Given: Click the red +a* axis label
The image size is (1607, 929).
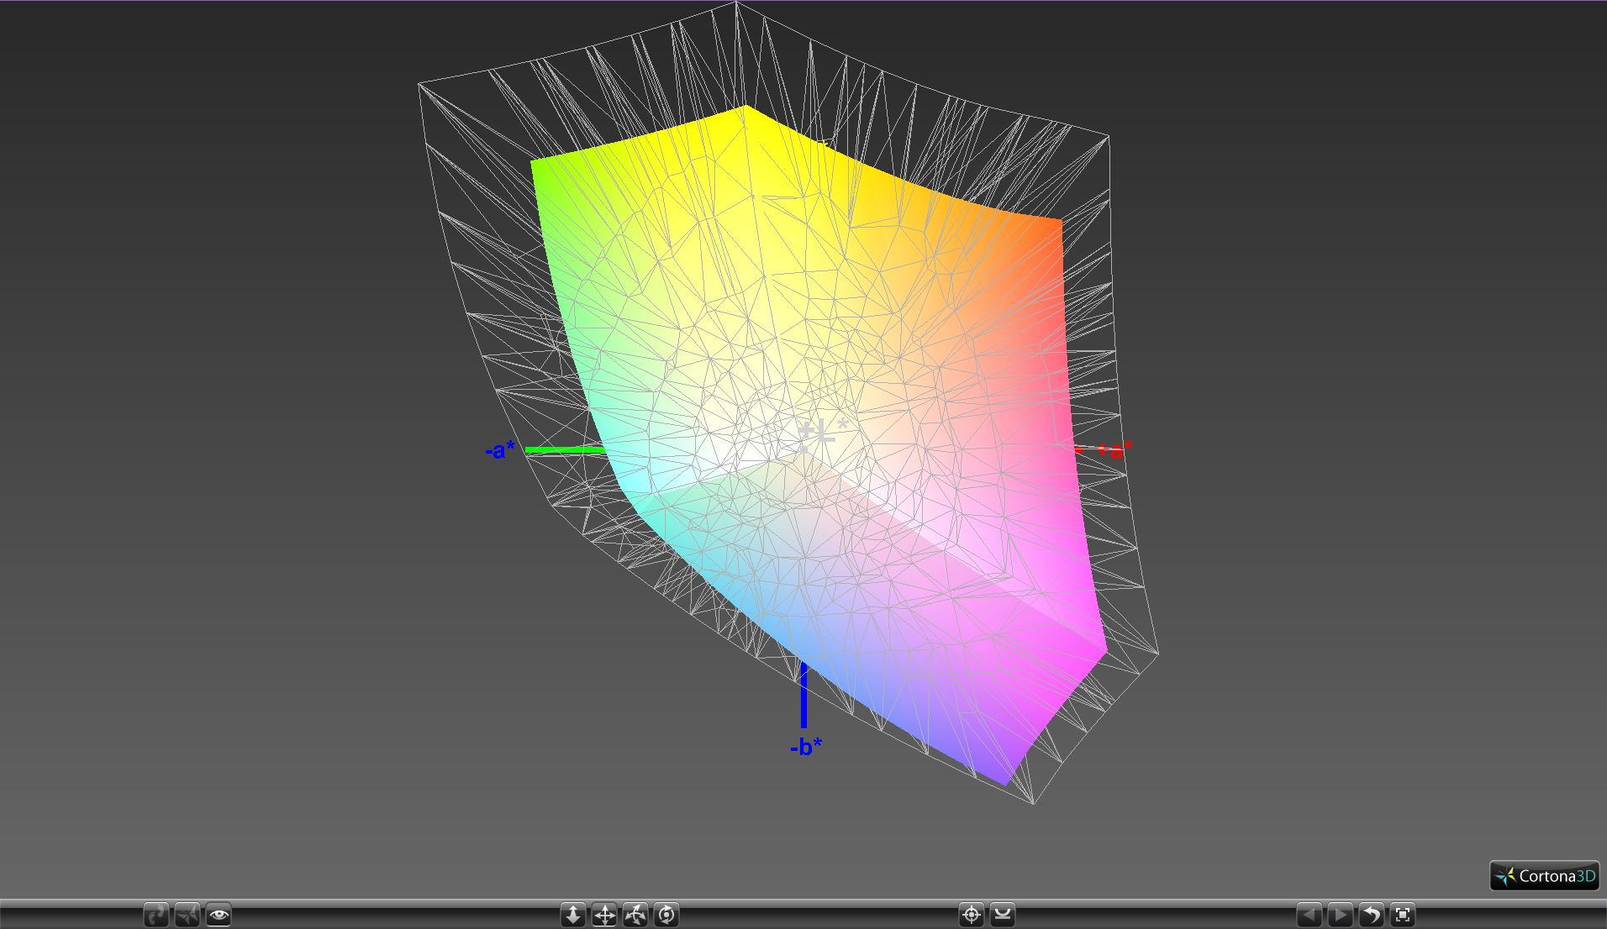Looking at the screenshot, I should (1114, 449).
